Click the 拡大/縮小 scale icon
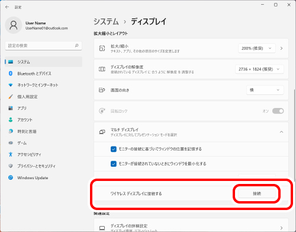Viewport: 296px width, 232px height. pyautogui.click(x=102, y=49)
